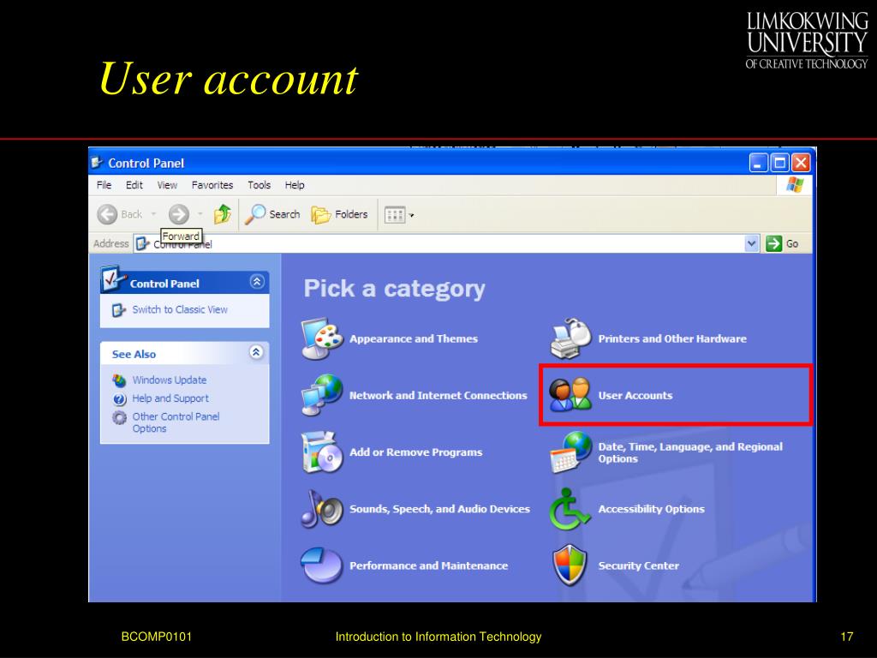Click the Forward arrow toolbar button
This screenshot has height=658, width=877.
coord(179,214)
